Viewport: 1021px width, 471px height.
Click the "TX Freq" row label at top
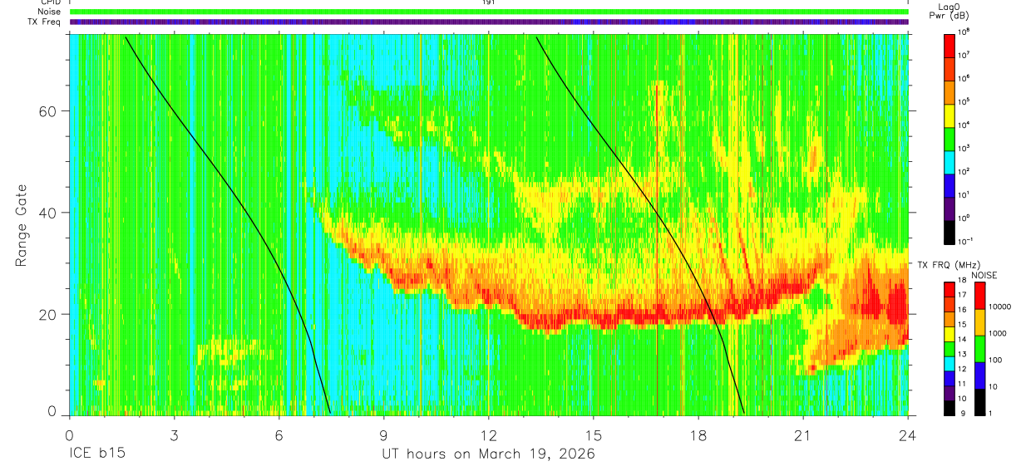click(x=43, y=22)
